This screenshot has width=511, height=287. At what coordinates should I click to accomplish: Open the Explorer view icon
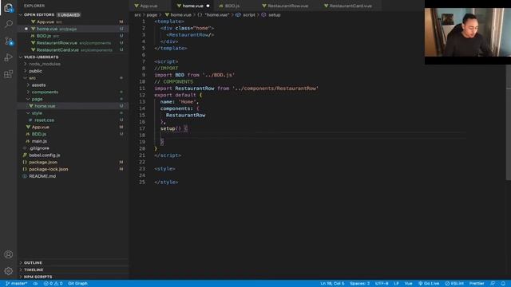click(x=9, y=7)
